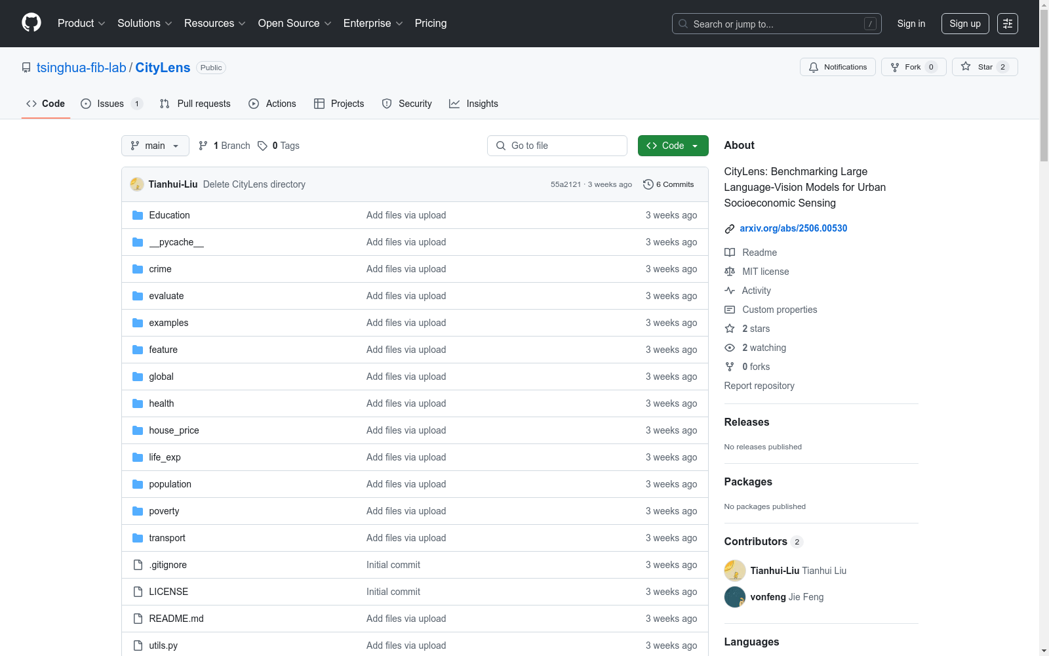Click the life_exp folder icon
The image size is (1049, 656).
click(x=138, y=457)
